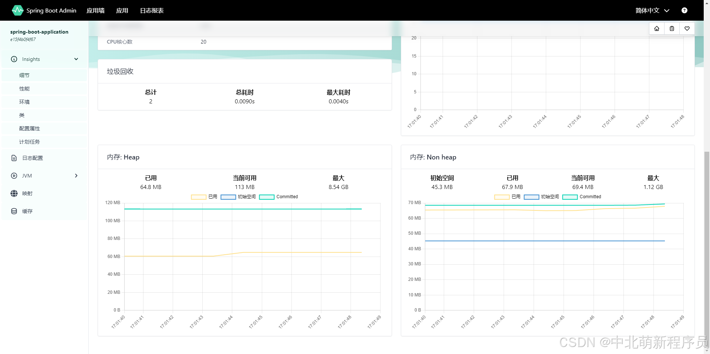This screenshot has width=710, height=354.
Task: Collapse the Insights section chevron
Action: (76, 59)
